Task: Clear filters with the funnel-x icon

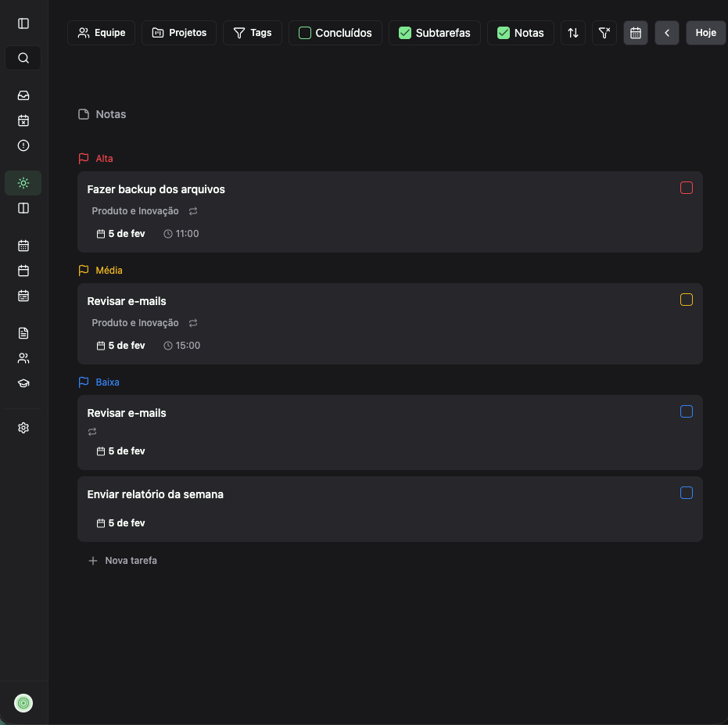Action: tap(604, 33)
